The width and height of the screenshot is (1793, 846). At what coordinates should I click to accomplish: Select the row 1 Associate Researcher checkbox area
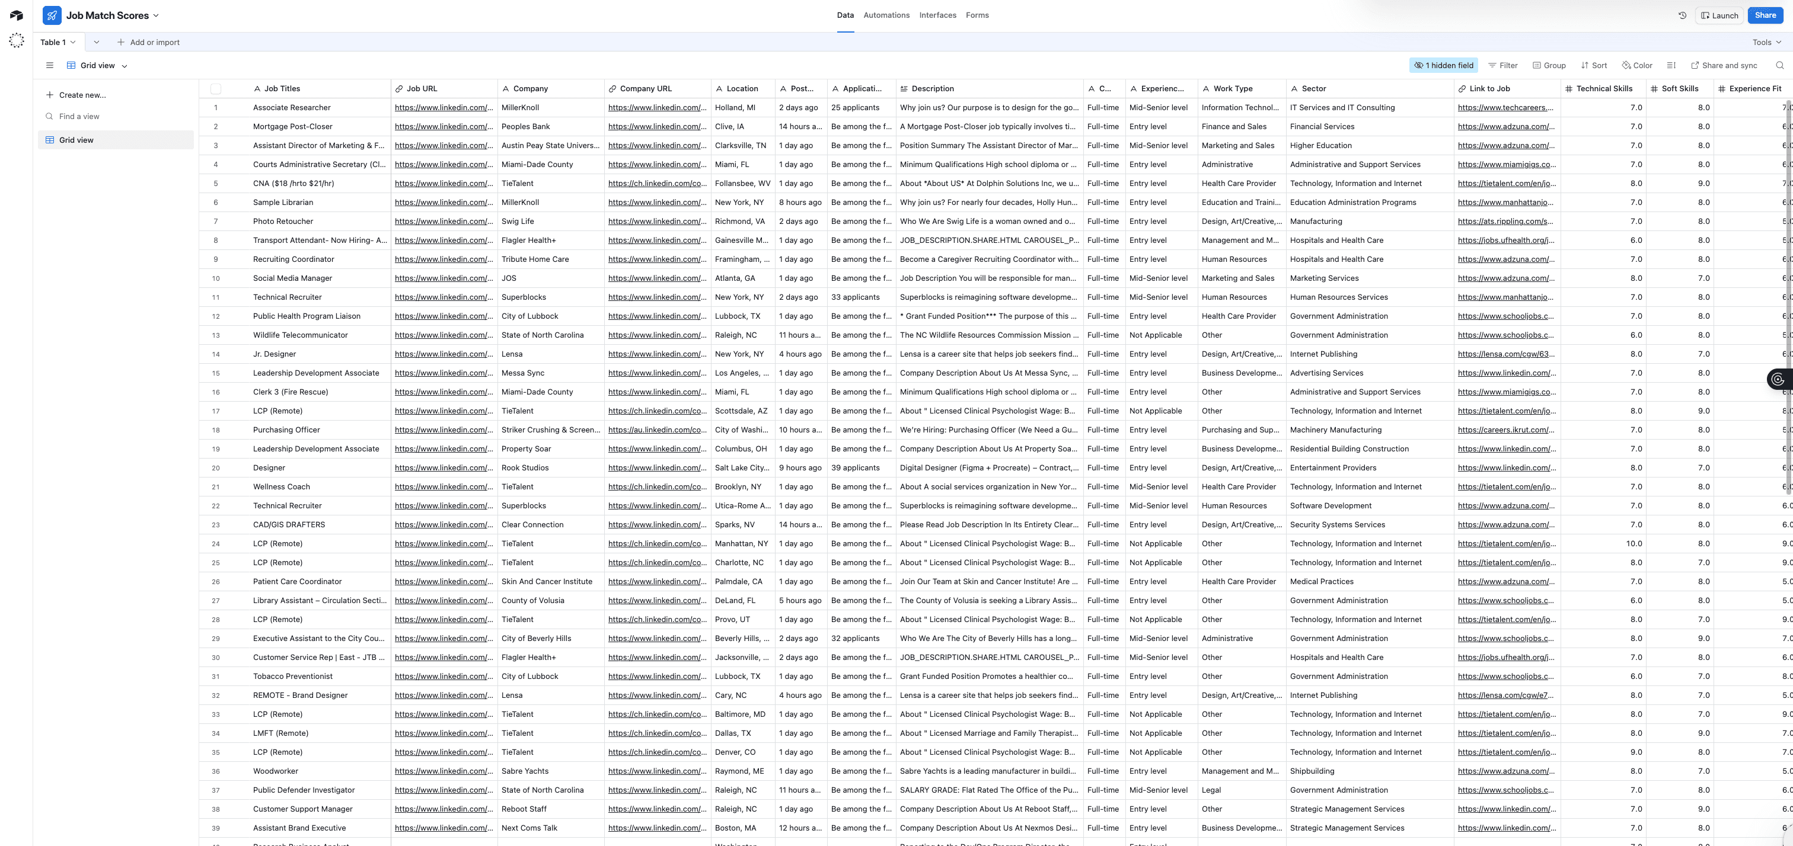pyautogui.click(x=216, y=108)
